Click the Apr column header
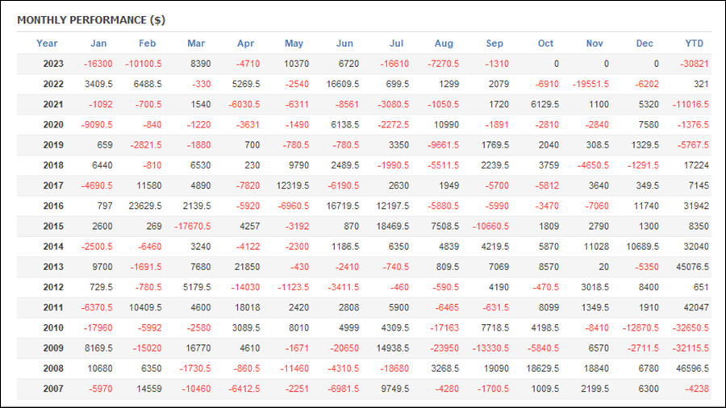 tap(245, 44)
